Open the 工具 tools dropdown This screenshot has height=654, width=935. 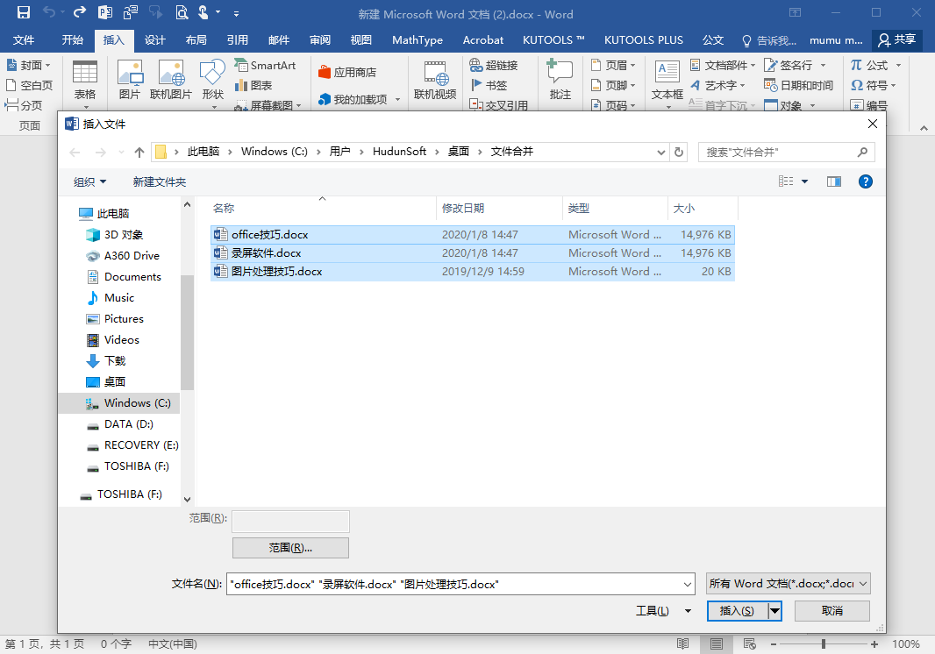[663, 610]
